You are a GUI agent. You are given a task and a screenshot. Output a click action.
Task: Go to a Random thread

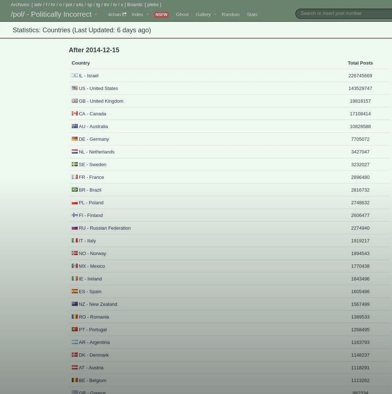point(230,14)
